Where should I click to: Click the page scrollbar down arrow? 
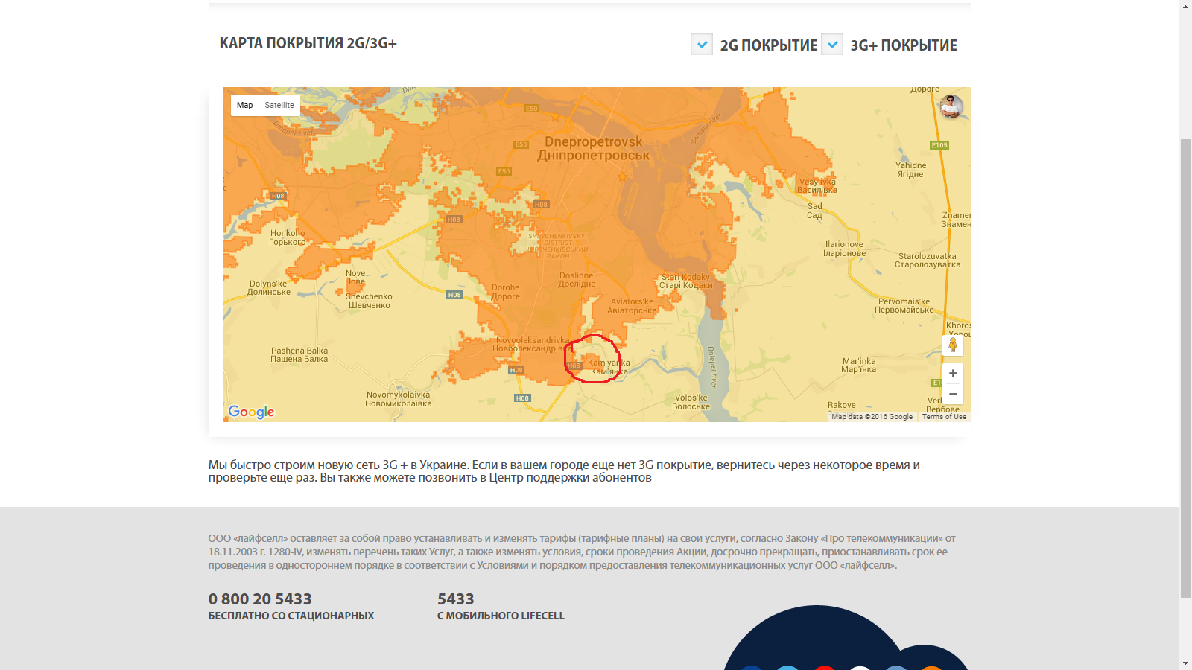point(1186,663)
